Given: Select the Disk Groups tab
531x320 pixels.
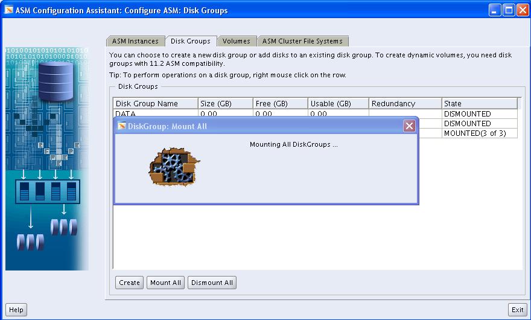Looking at the screenshot, I should [x=190, y=41].
